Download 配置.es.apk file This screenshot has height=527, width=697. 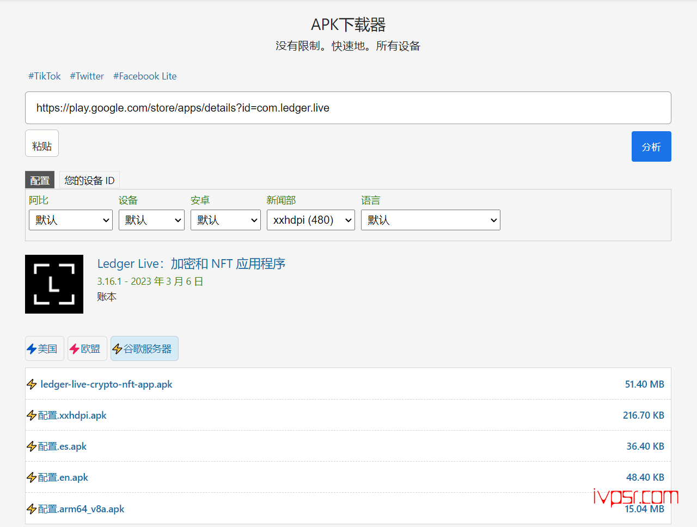[x=62, y=446]
